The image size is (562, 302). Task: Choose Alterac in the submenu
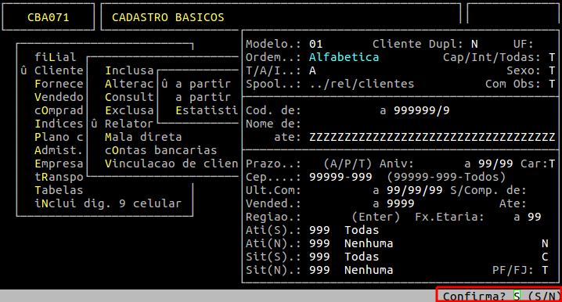129,84
